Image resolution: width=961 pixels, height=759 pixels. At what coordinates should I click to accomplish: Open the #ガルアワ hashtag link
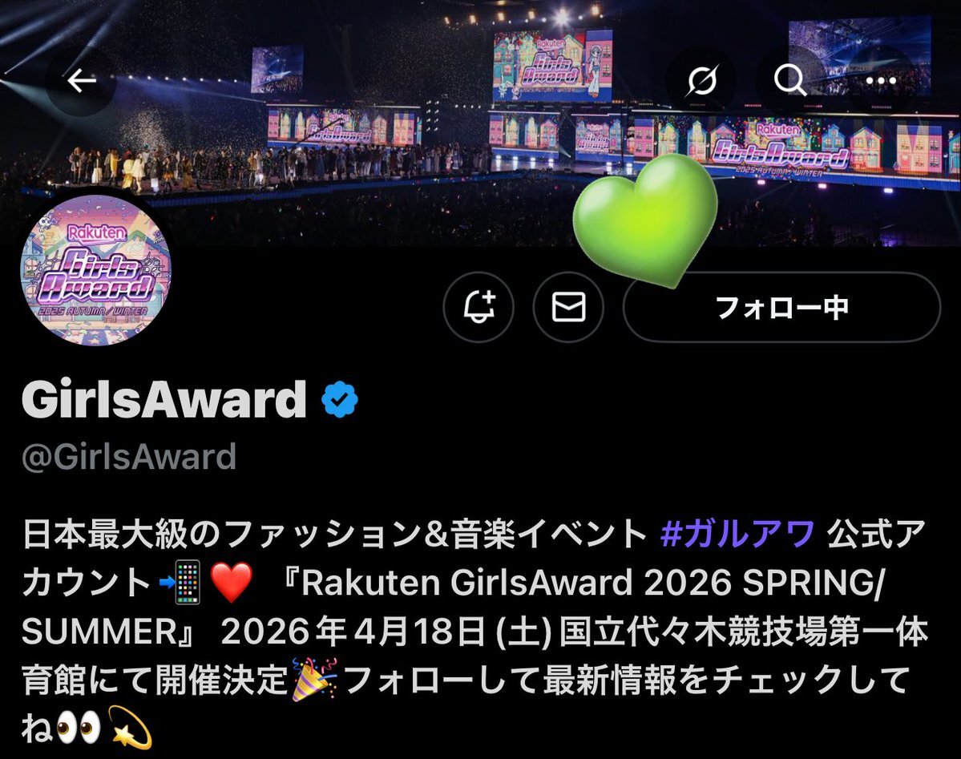tap(737, 534)
